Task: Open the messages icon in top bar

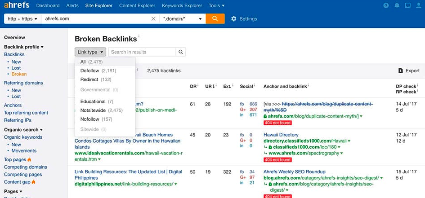Action: coord(408,5)
